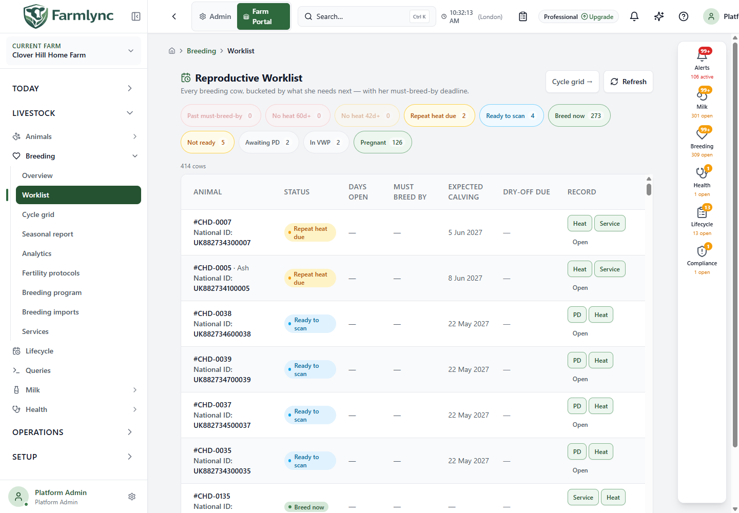Open the Current Farm dropdown
The width and height of the screenshot is (739, 513).
[73, 51]
